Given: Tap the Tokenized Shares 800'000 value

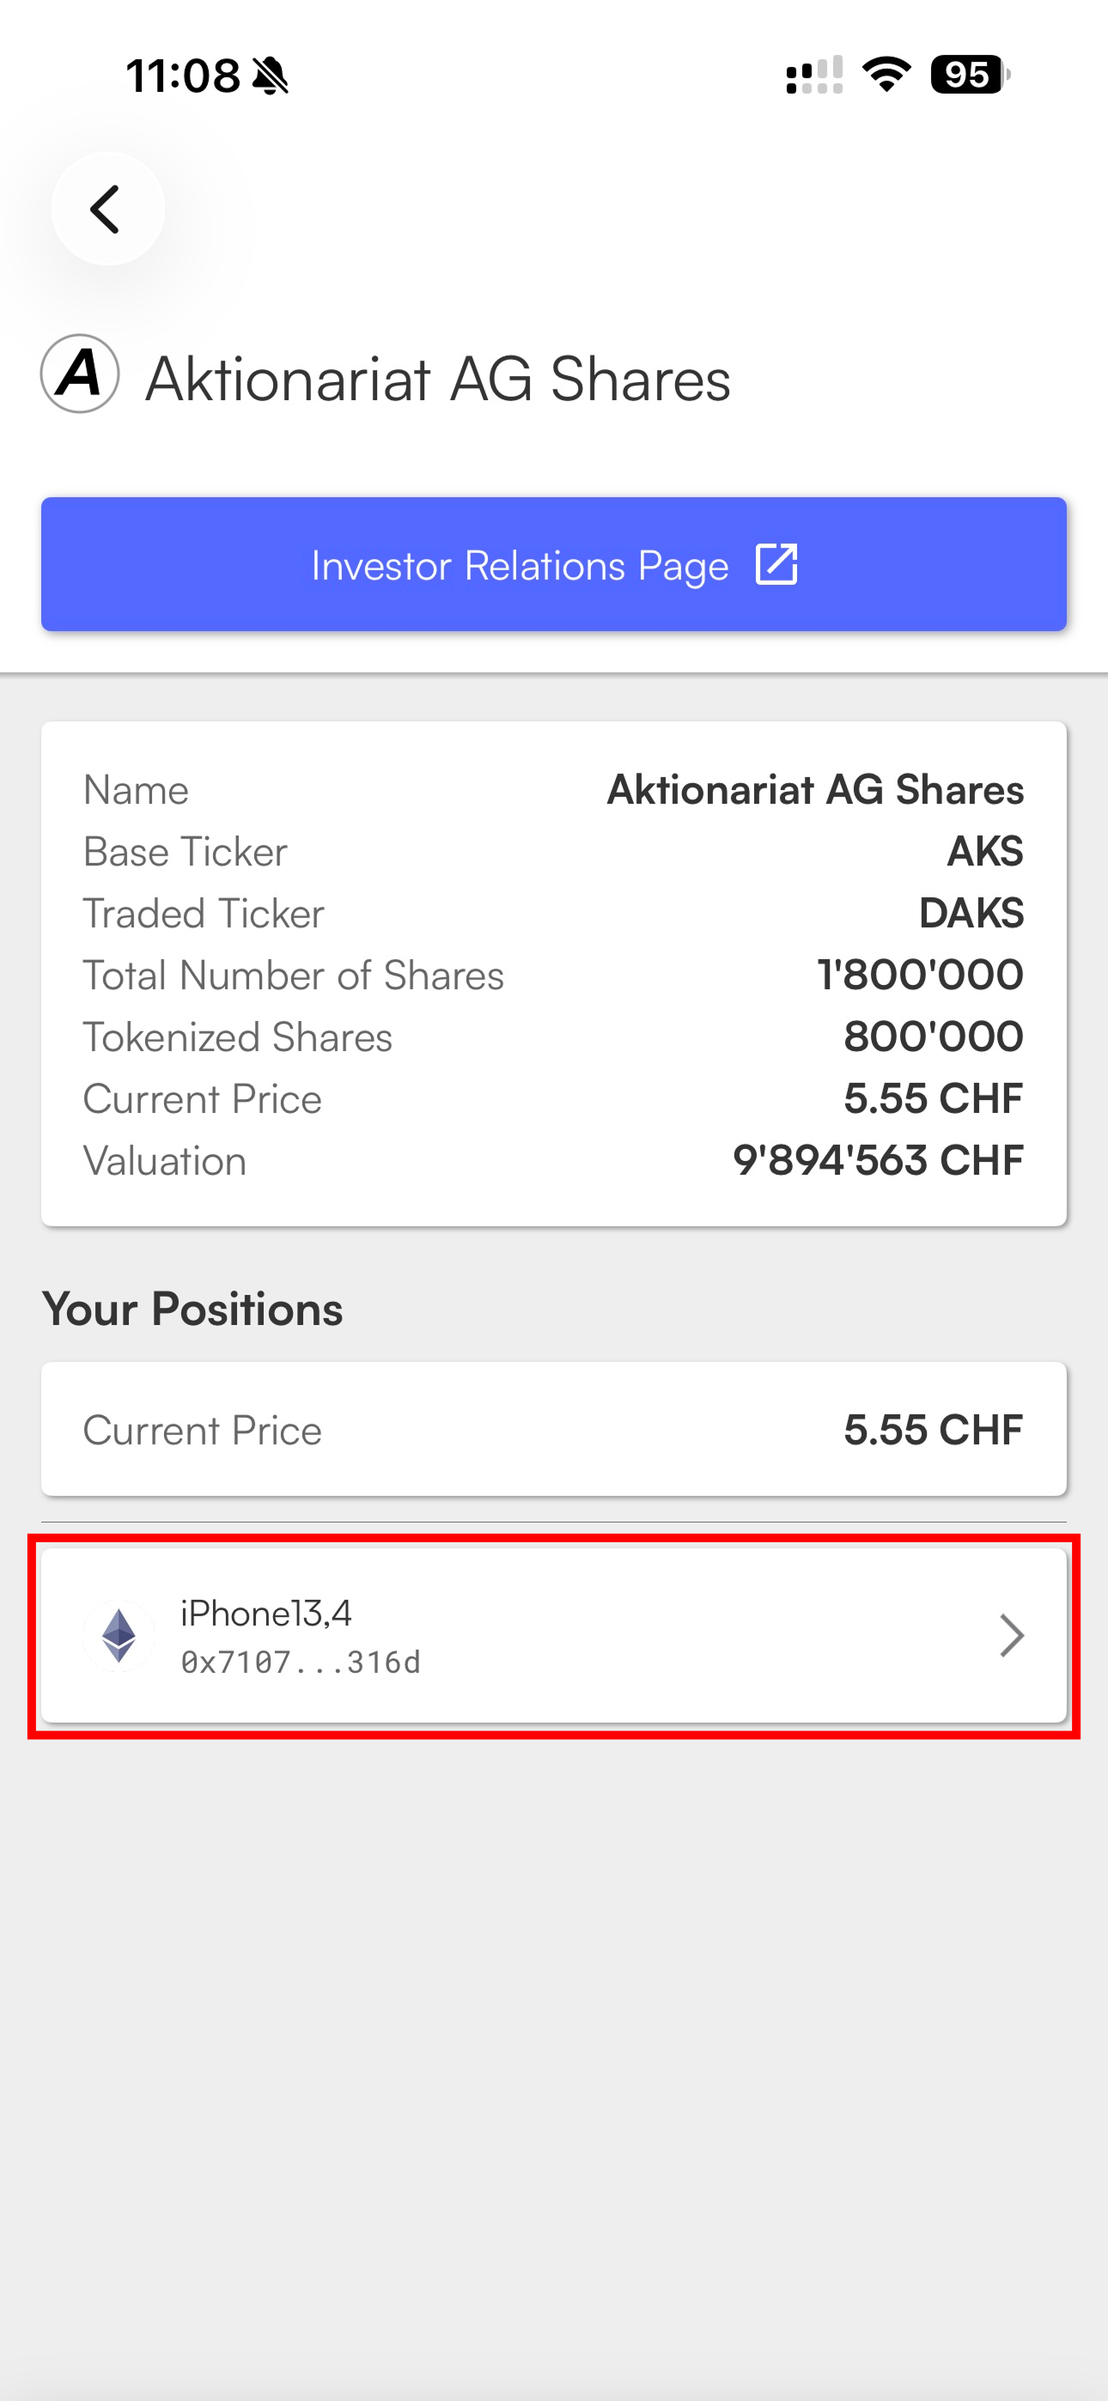Looking at the screenshot, I should coord(934,1036).
